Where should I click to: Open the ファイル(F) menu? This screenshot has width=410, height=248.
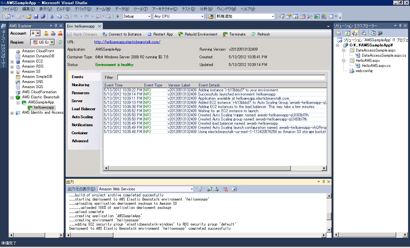[10, 9]
